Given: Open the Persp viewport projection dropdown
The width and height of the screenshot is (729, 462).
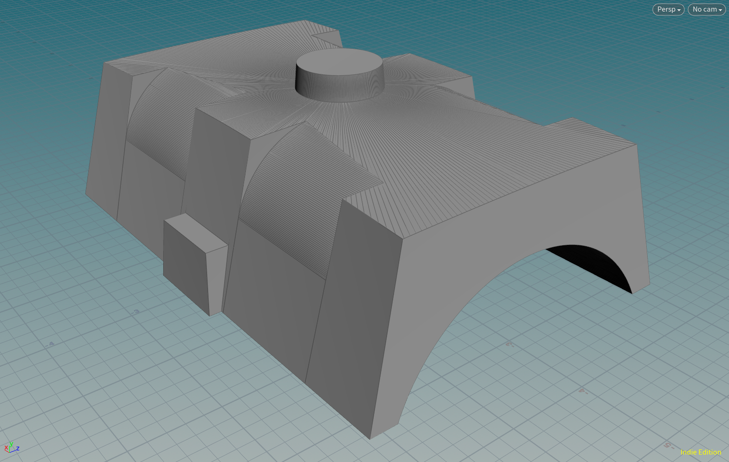Looking at the screenshot, I should pos(668,9).
